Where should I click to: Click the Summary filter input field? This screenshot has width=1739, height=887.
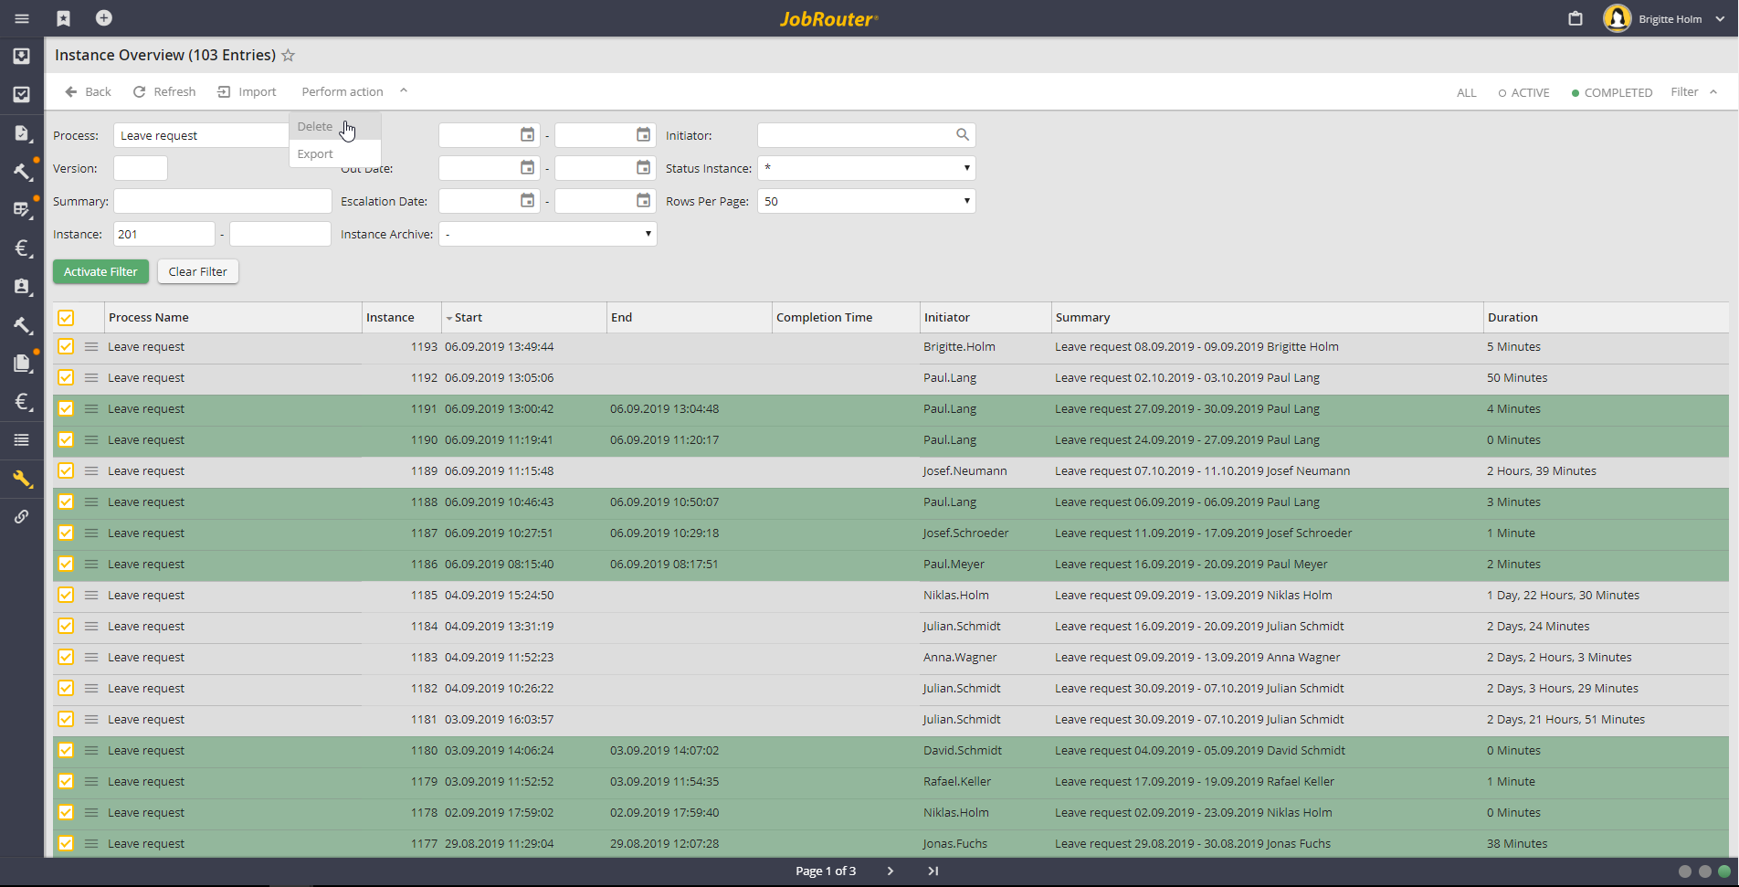coord(223,201)
